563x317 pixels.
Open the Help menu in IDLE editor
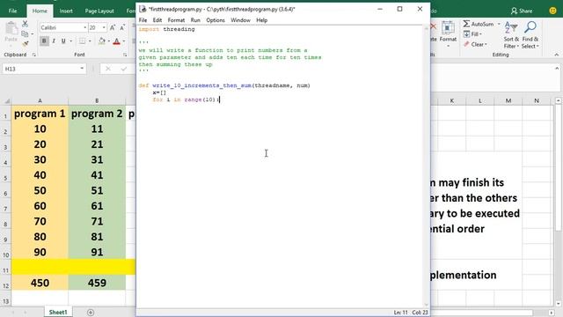click(x=262, y=20)
